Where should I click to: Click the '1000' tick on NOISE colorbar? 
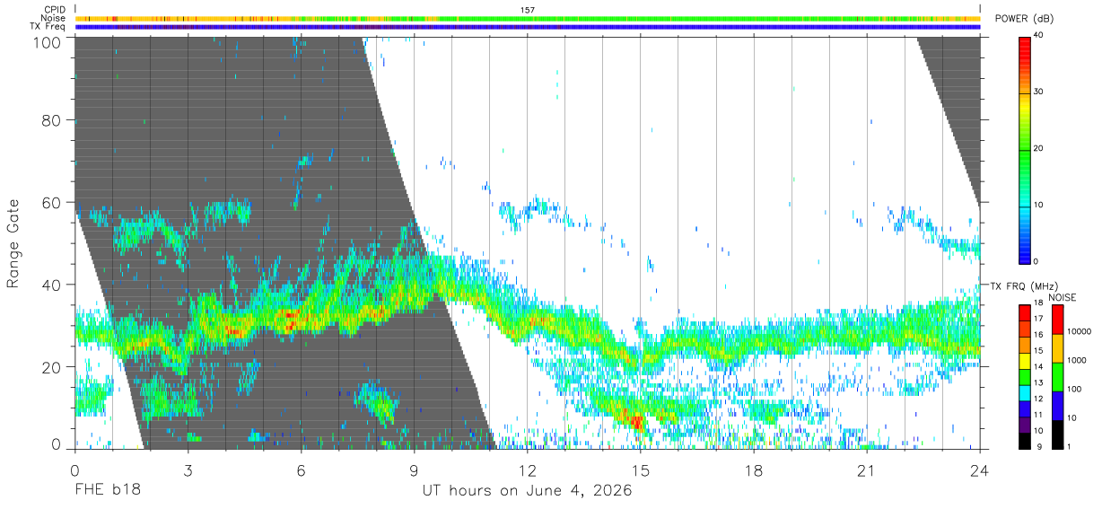pos(1075,360)
